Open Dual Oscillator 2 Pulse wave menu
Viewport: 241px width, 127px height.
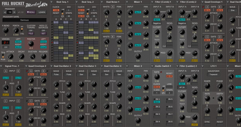pyautogui.click(x=56, y=75)
